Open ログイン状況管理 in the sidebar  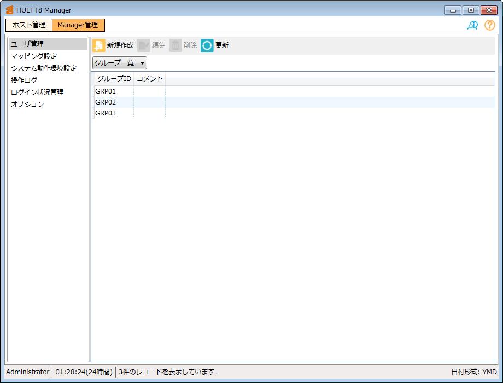click(x=37, y=92)
